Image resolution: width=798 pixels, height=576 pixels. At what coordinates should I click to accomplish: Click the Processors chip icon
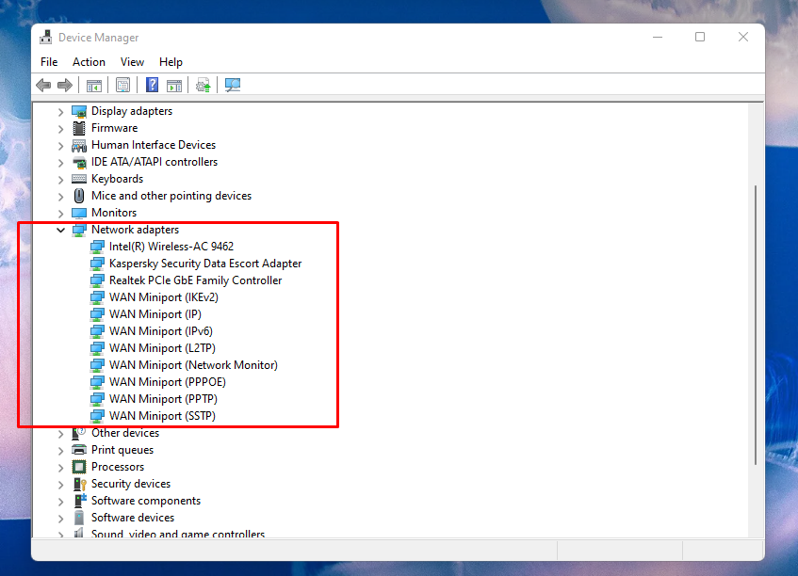[x=79, y=467]
